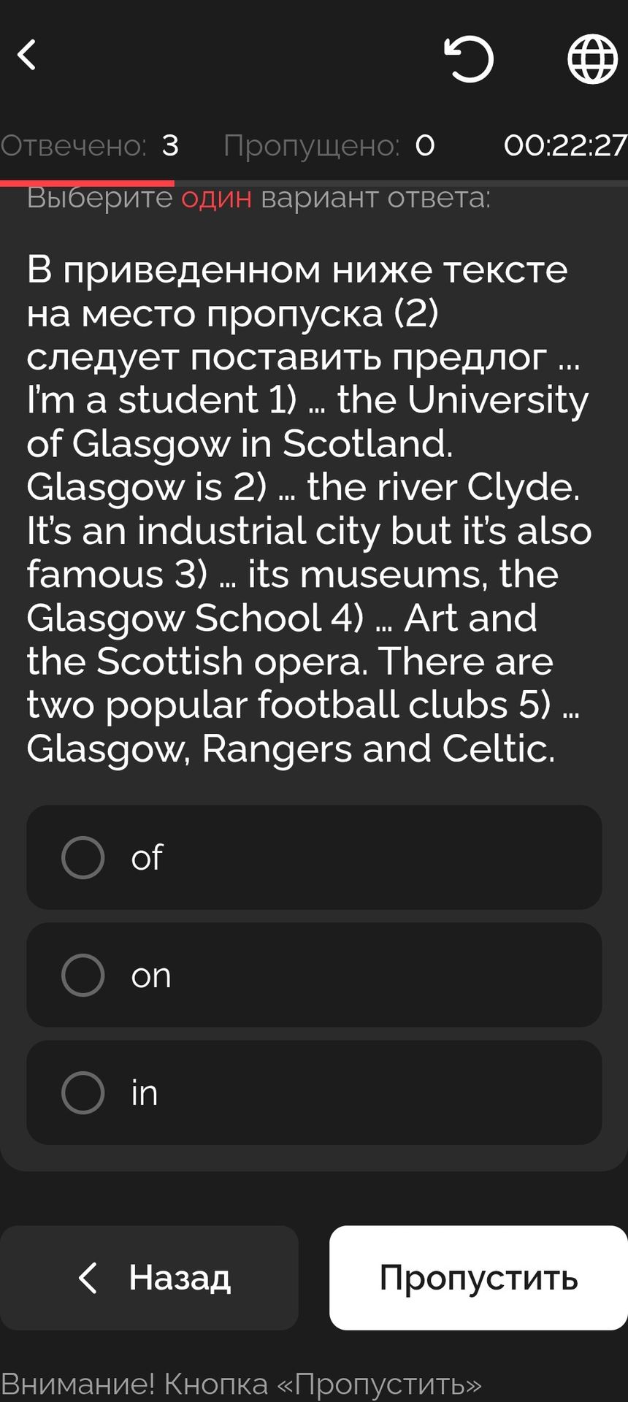Select the "of" radio option

point(83,857)
